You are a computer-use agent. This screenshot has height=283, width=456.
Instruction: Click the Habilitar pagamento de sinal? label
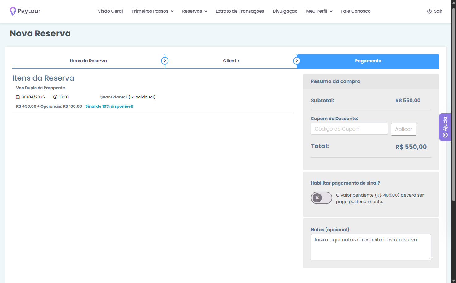click(x=345, y=183)
